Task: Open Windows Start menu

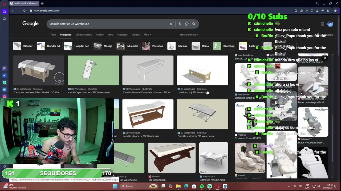Action: click(115, 186)
